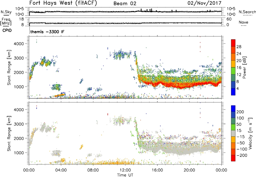Click the -200 value on velocity color bar
The height and width of the screenshot is (177, 256).
[242, 155]
